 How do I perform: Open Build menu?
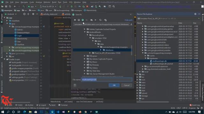click(54, 2)
